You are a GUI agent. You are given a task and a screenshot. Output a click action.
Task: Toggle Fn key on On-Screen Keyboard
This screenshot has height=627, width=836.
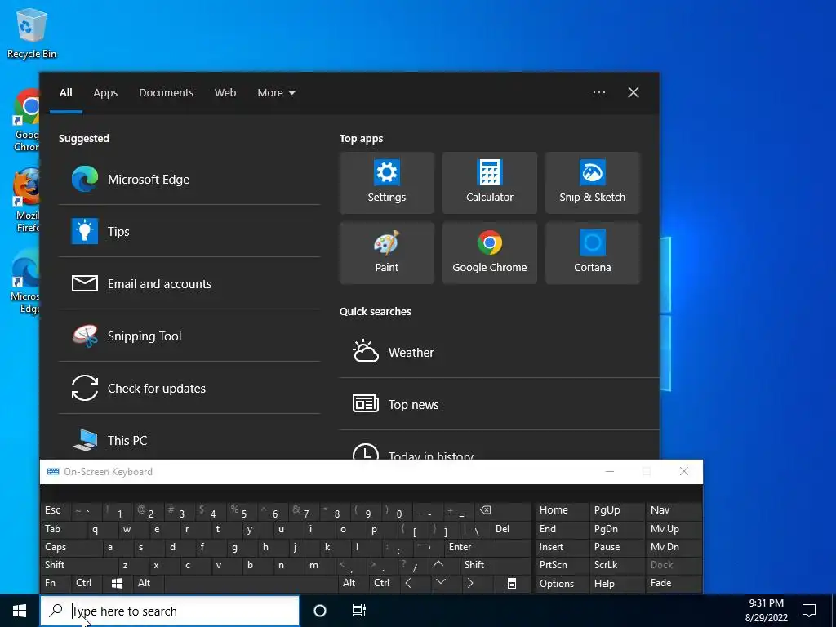tap(56, 584)
